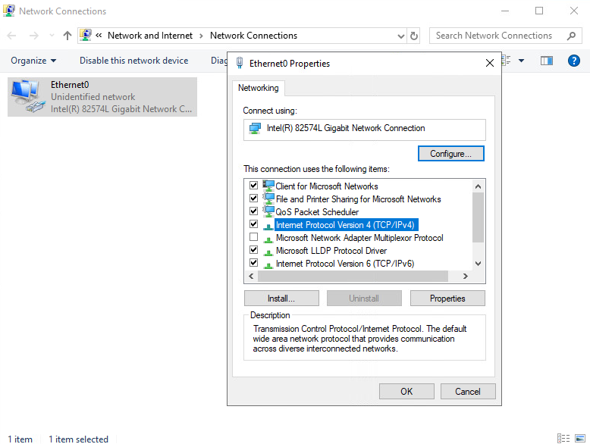
Task: Click the refresh icon in address bar
Action: click(413, 36)
